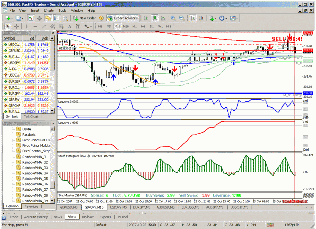Select the equidistant channel tool
Image resolution: width=316 pixels, height=229 pixels.
point(53,26)
